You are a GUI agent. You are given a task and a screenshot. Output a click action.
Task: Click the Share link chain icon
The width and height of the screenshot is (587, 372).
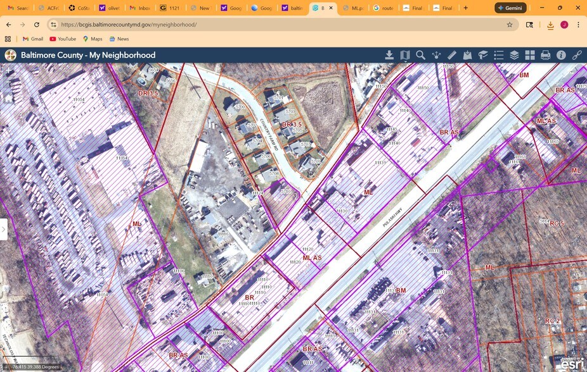(577, 55)
